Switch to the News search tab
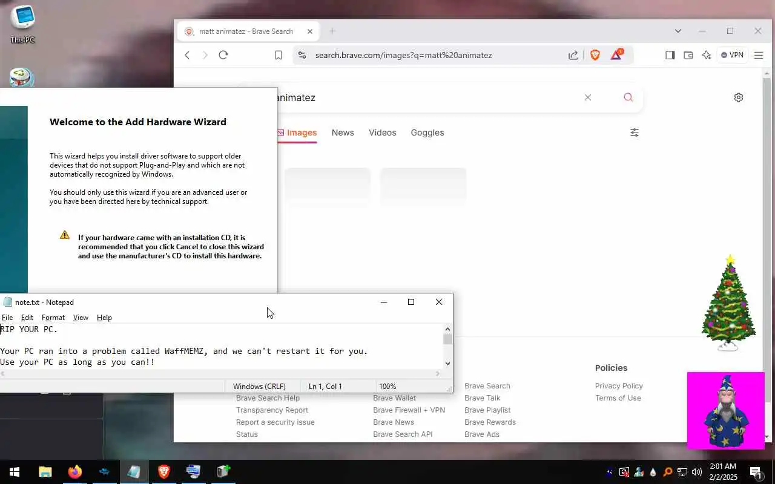Image resolution: width=775 pixels, height=484 pixels. 343,132
